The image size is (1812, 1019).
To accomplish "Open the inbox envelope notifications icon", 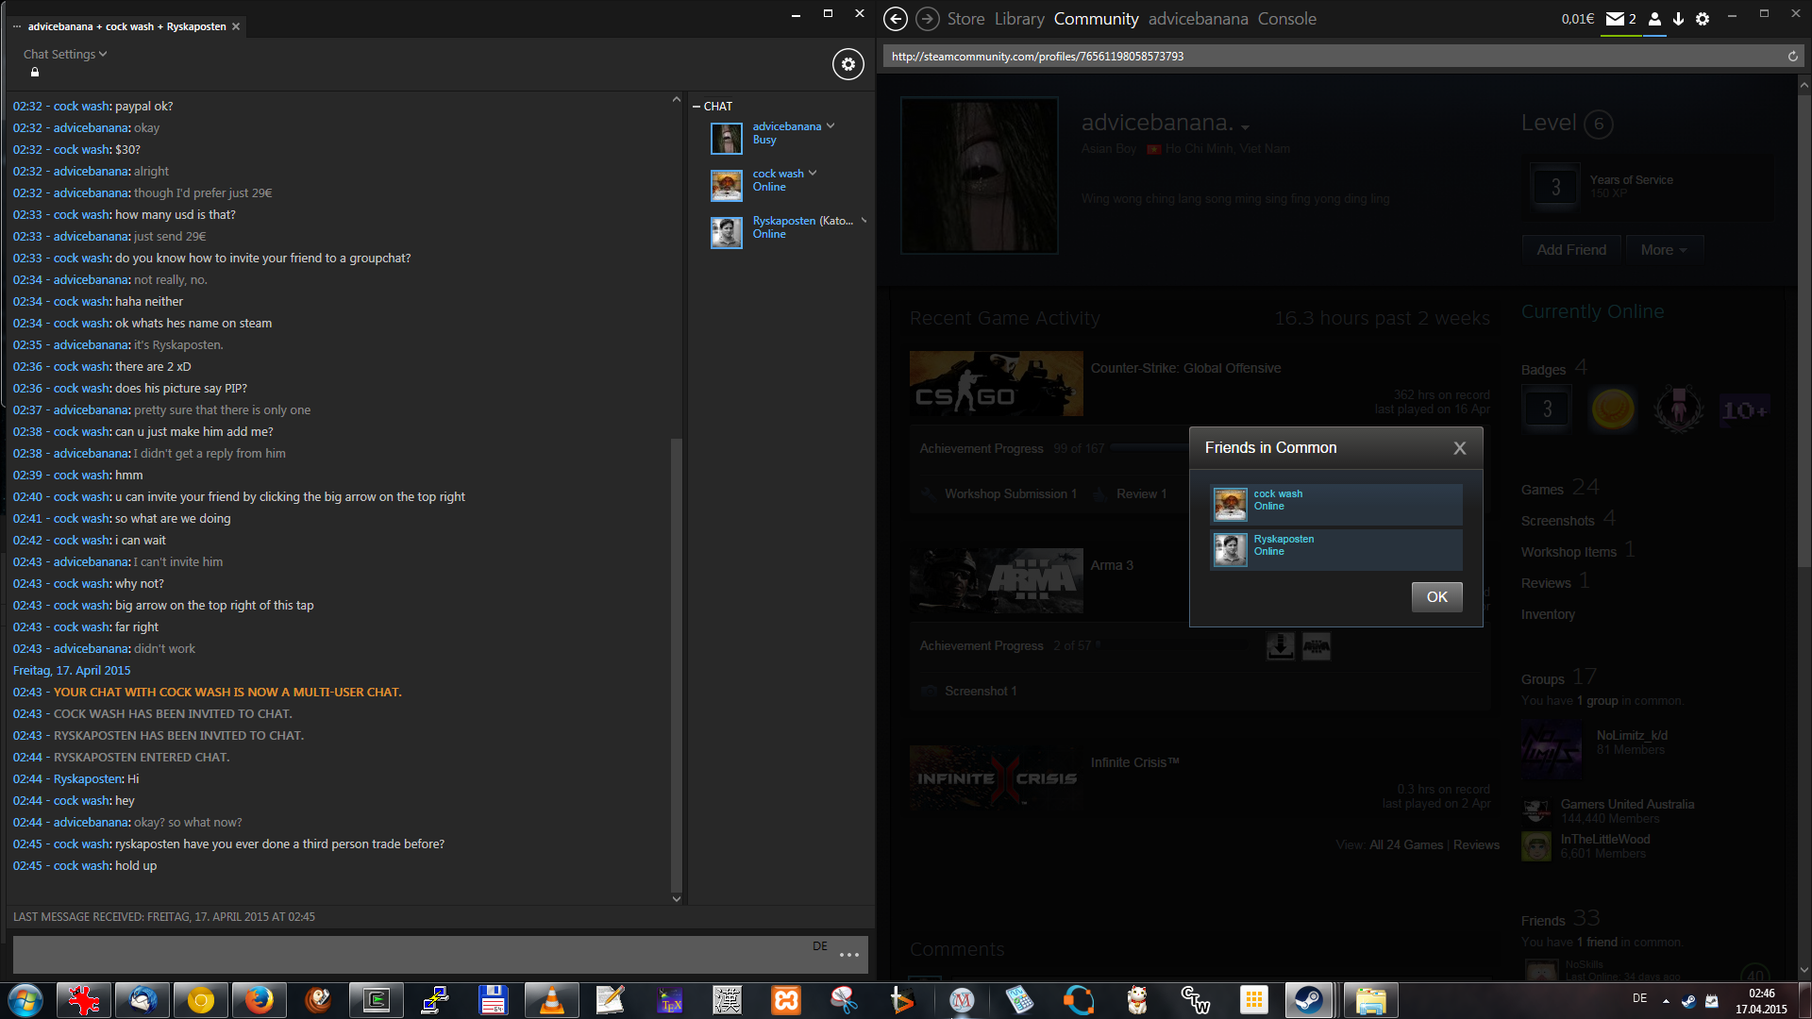I will pyautogui.click(x=1615, y=19).
